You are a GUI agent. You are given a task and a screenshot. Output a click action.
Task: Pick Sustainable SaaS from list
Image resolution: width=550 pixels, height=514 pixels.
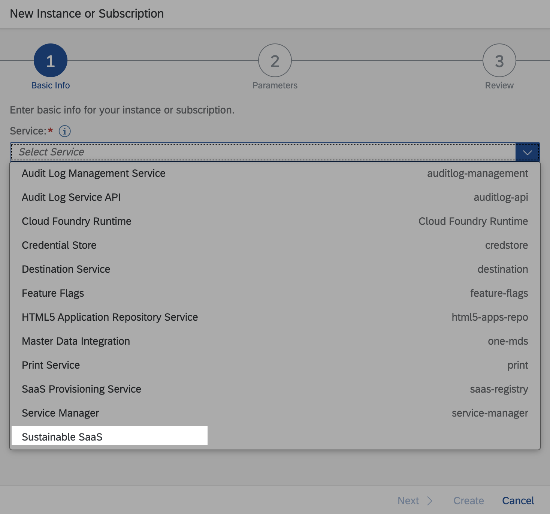(275, 437)
